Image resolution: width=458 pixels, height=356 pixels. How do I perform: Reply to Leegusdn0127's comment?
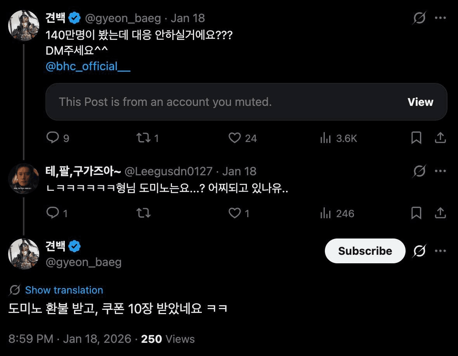point(52,213)
